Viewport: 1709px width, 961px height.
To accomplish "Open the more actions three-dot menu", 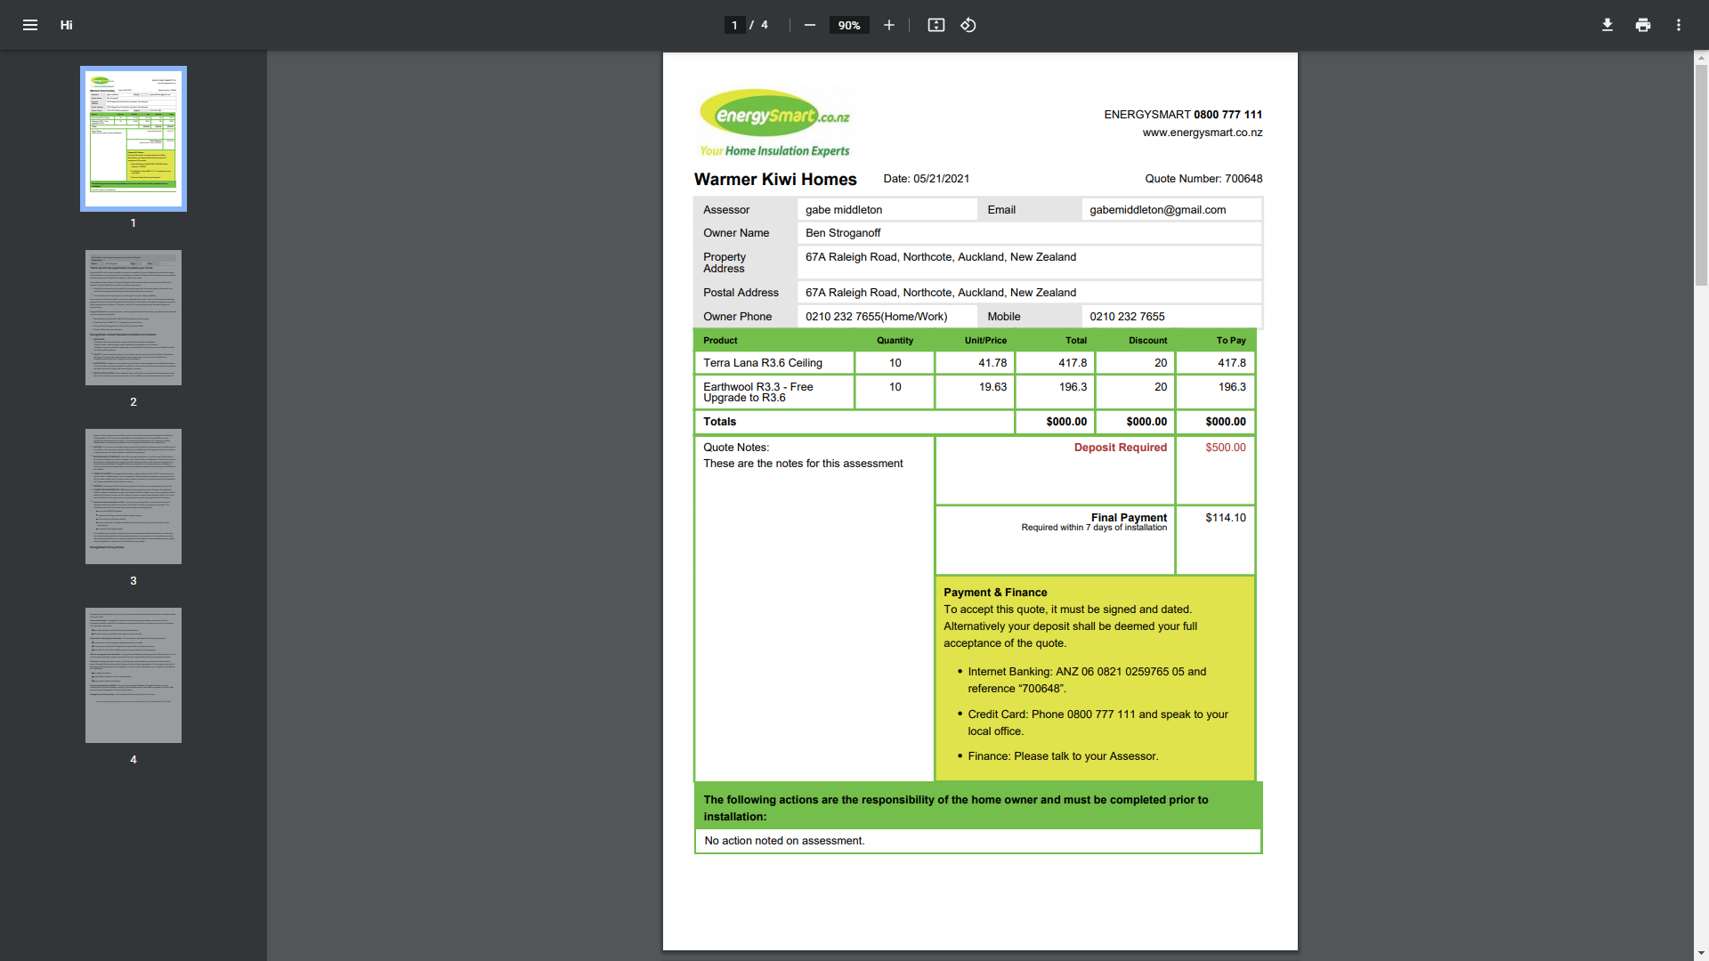I will coord(1678,25).
